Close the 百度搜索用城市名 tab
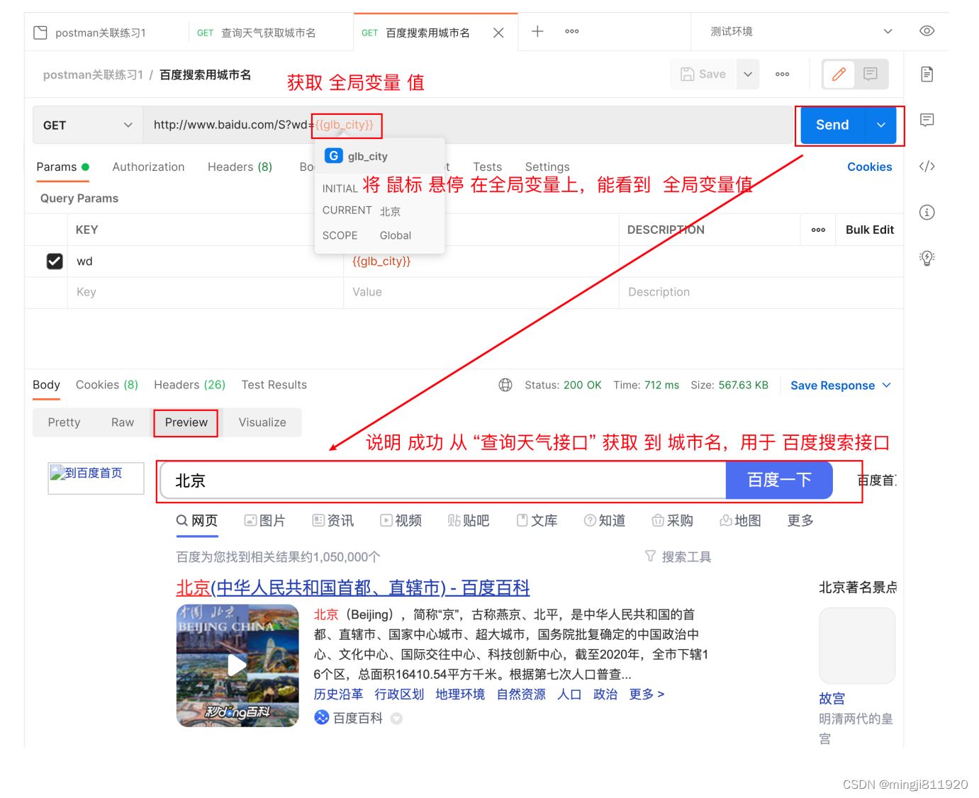Viewport: 979px width, 798px height. (498, 33)
